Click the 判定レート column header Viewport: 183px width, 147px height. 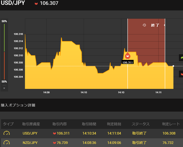(x=171, y=124)
